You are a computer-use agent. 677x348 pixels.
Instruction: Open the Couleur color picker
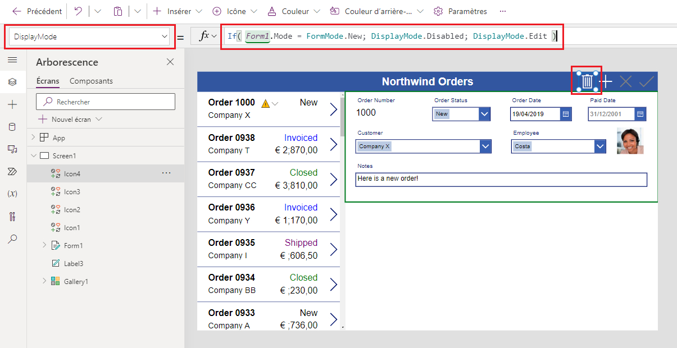294,11
